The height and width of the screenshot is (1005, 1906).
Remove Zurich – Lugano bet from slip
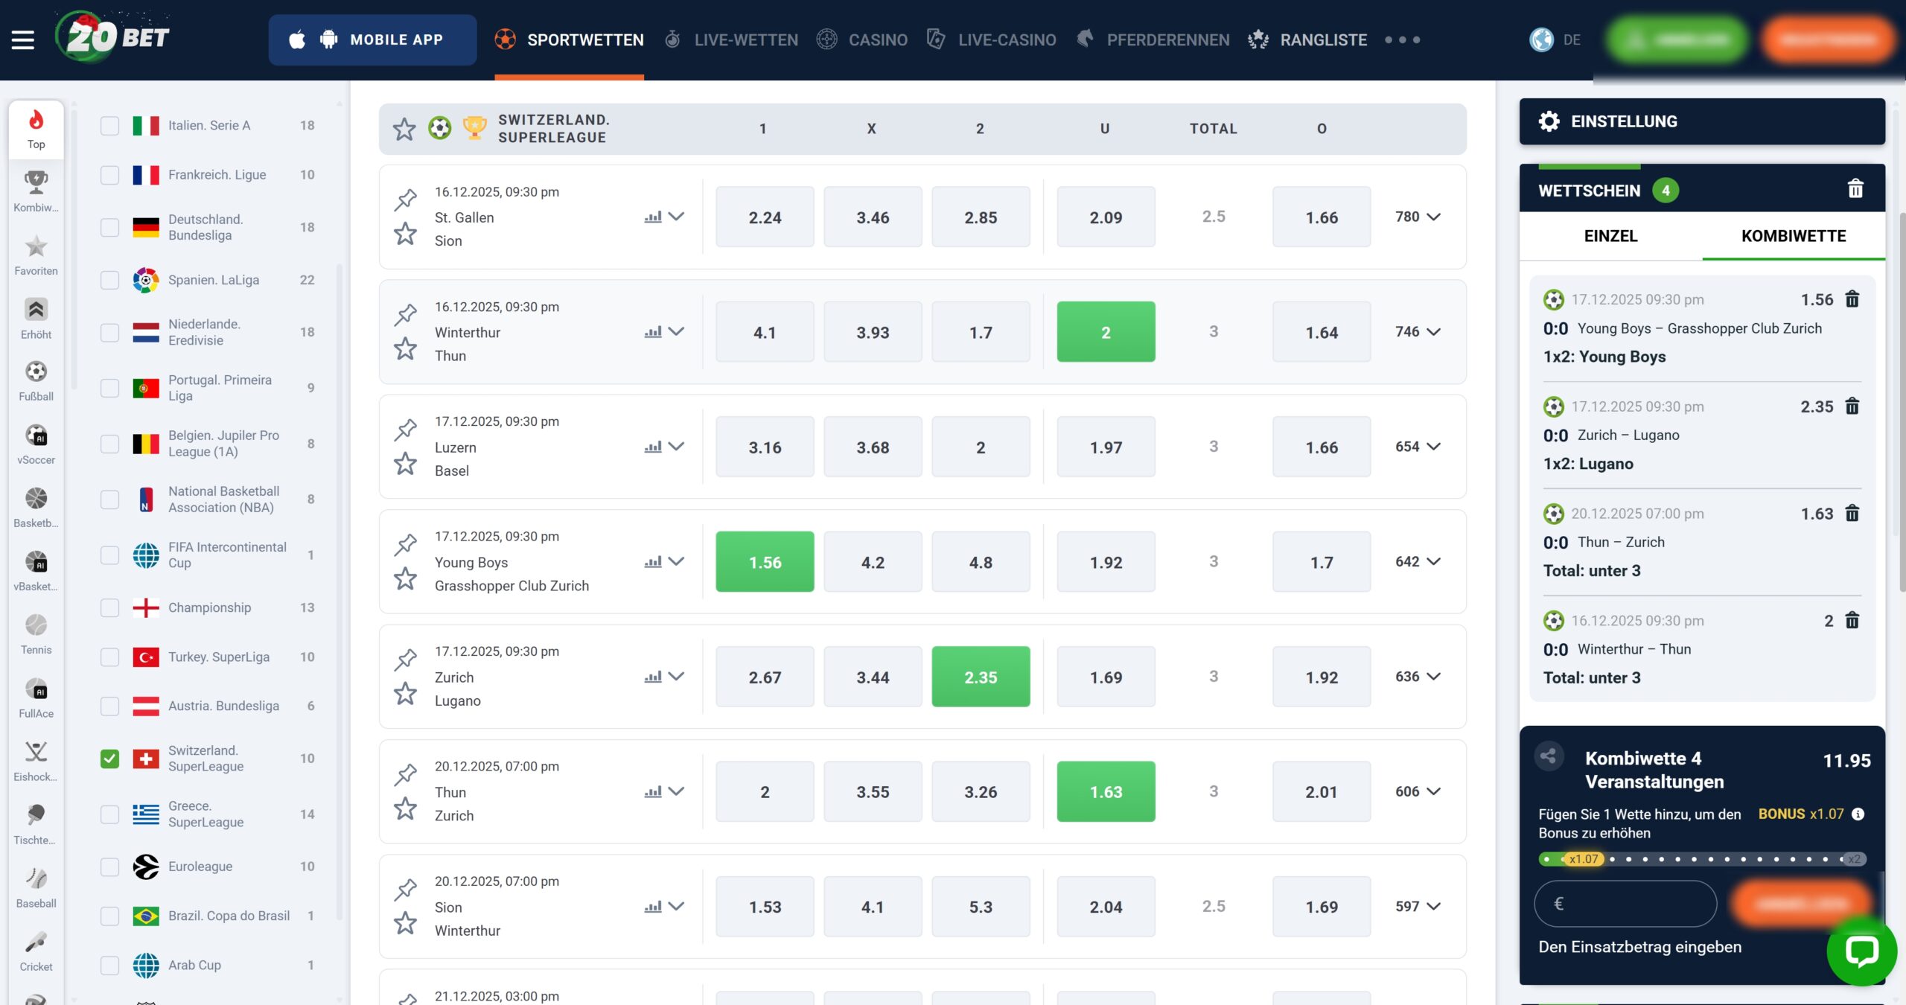pos(1852,406)
